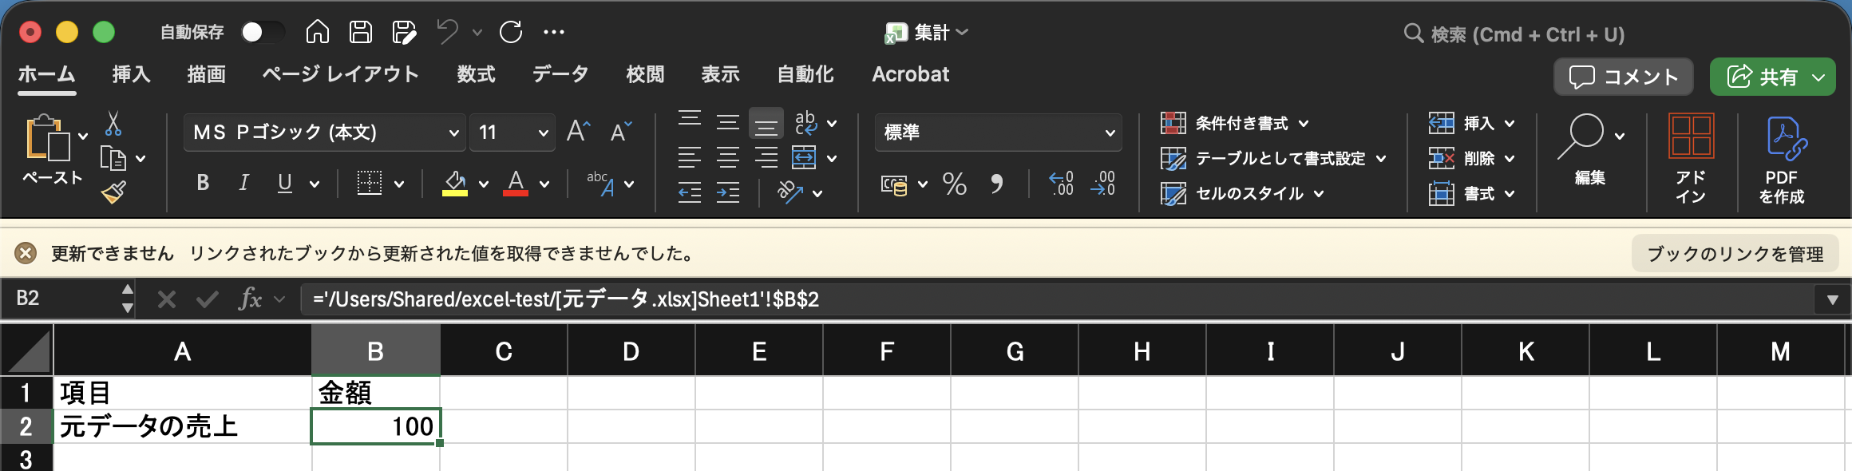Click ブックのリンクを管理 button

click(x=1735, y=254)
